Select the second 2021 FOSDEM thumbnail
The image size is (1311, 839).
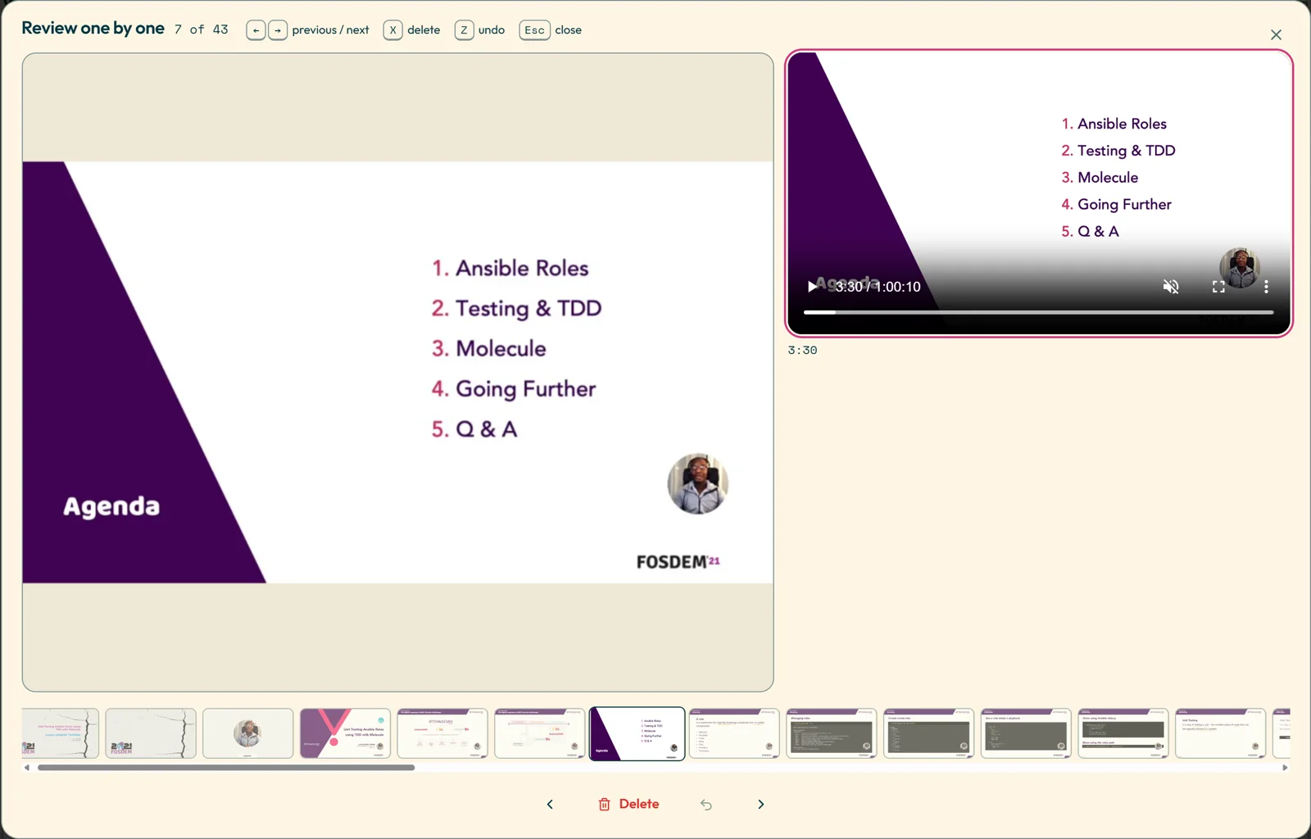click(x=151, y=733)
